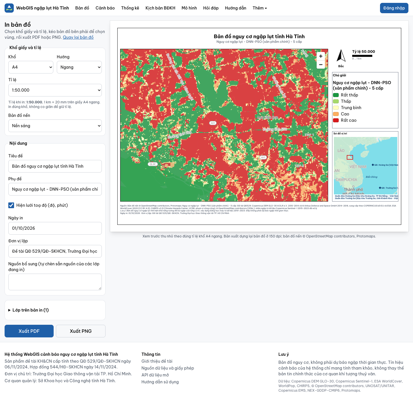Go to the Bản đồ menu
The image size is (413, 402).
point(82,8)
